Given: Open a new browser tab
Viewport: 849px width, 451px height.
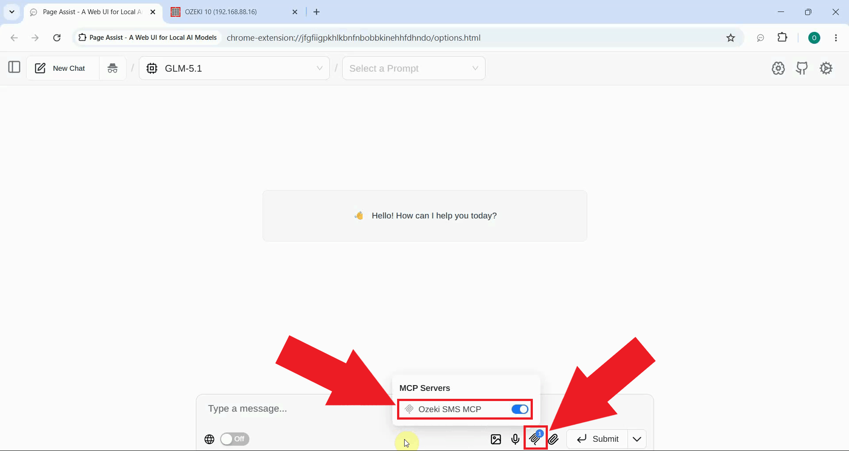Looking at the screenshot, I should pyautogui.click(x=317, y=12).
